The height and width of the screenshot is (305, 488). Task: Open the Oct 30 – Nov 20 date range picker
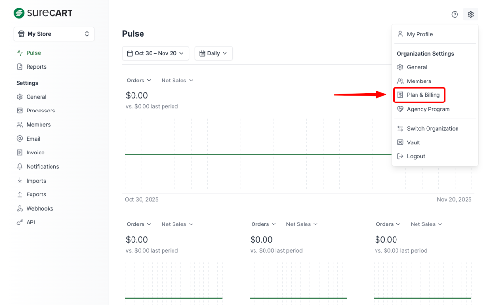click(155, 53)
